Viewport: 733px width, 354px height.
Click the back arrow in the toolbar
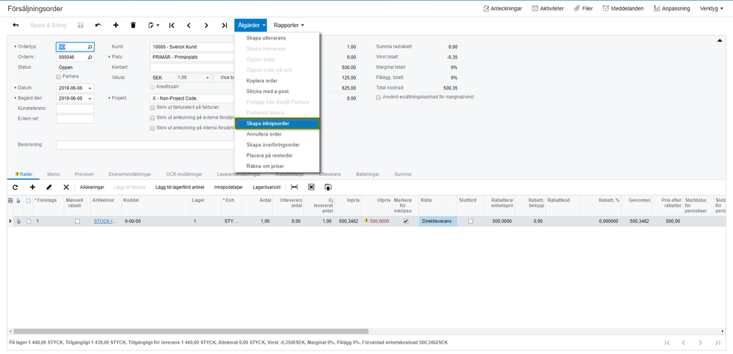tap(16, 25)
